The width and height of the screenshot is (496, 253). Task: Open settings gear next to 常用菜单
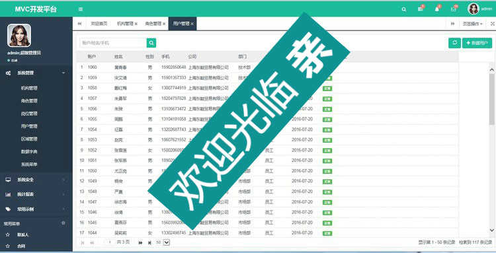click(63, 223)
